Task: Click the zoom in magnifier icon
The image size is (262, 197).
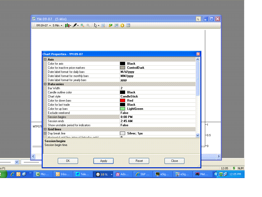Action: pos(82,25)
